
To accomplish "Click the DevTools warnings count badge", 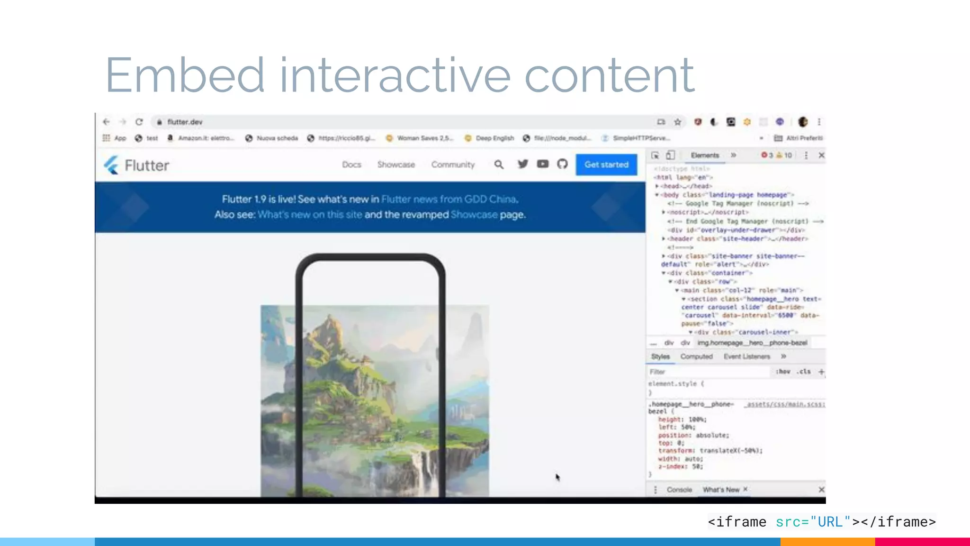I will coord(784,155).
